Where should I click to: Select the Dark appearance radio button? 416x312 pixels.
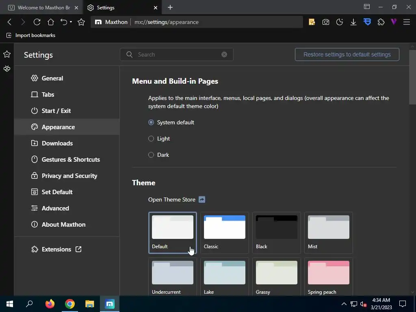click(151, 155)
